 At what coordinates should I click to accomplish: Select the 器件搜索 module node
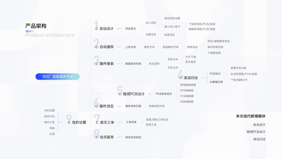[107, 64]
